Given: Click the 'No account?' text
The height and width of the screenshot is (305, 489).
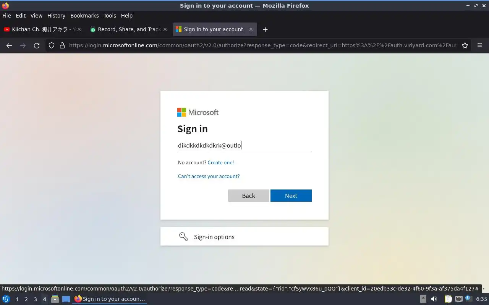Looking at the screenshot, I should click(192, 162).
